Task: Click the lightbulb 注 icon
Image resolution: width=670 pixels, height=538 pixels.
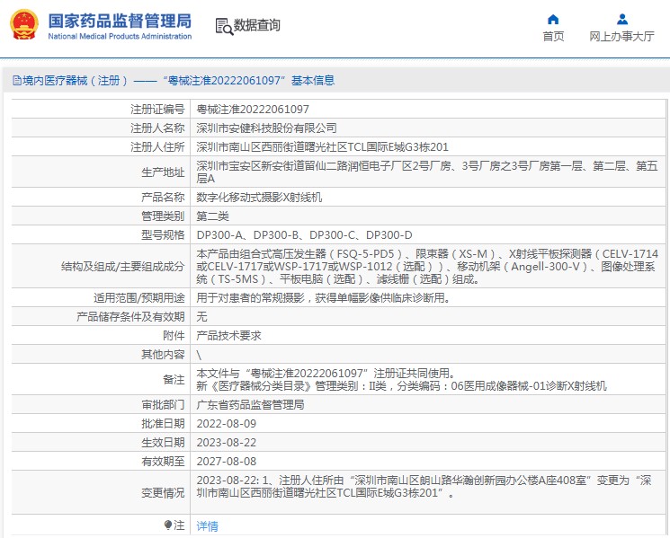Action: click(x=168, y=525)
